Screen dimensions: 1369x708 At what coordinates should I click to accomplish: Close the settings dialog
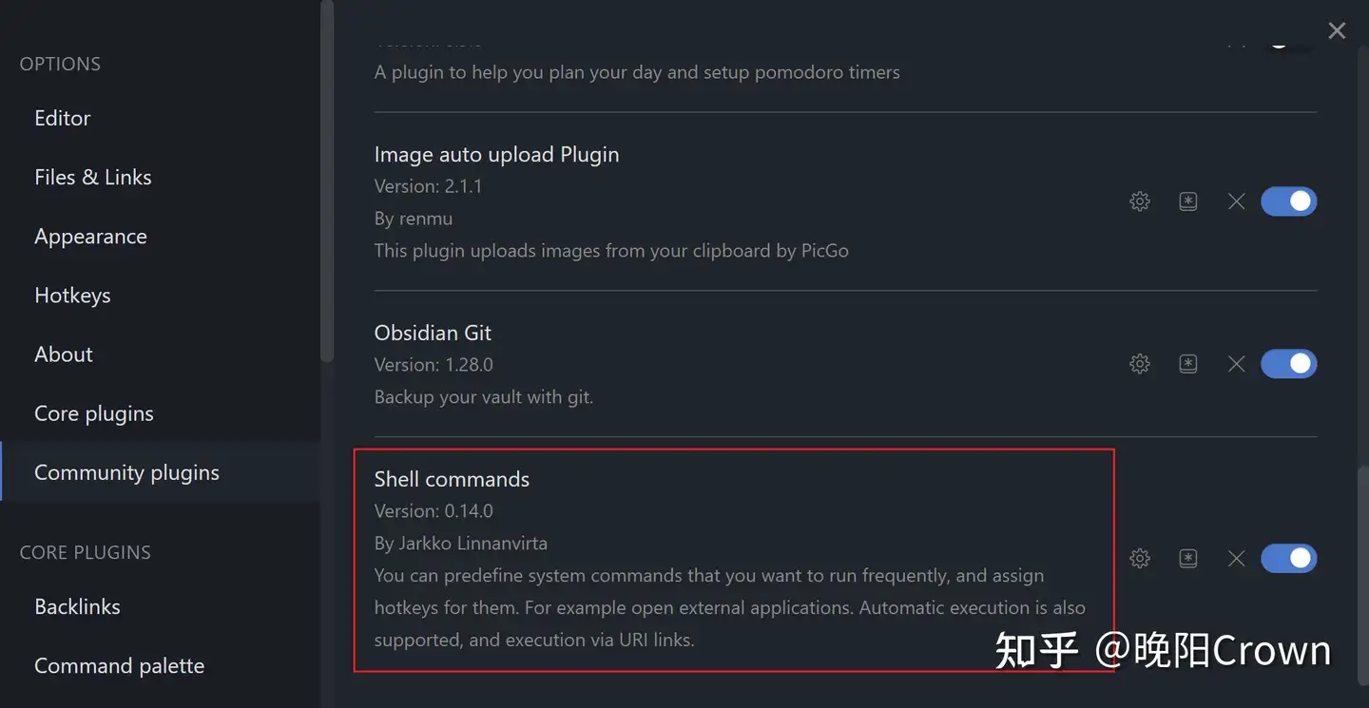click(x=1337, y=30)
